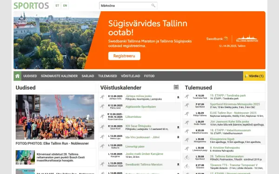Click cyclist icon for Tallinna Rattamaraton

tap(187, 157)
